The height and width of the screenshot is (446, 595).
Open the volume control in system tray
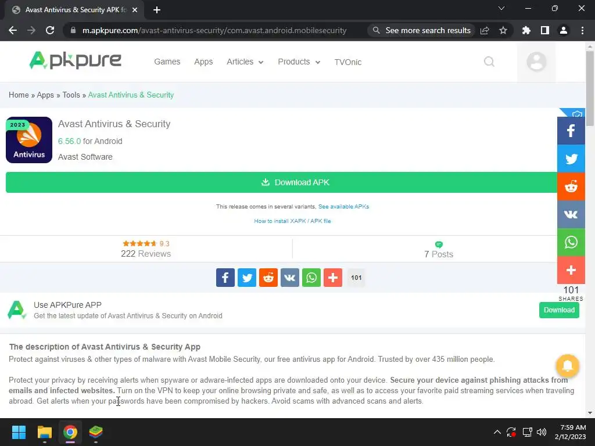[x=542, y=432]
